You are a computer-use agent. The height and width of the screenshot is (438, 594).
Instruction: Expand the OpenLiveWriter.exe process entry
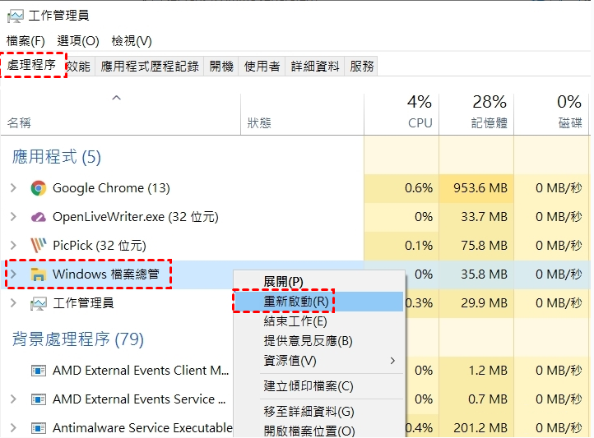tap(14, 217)
